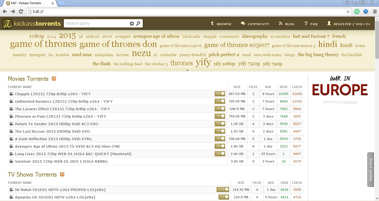This screenshot has height=201, width=379.
Task: Open comments bubble for A Dark Reflection
Action: [220, 139]
